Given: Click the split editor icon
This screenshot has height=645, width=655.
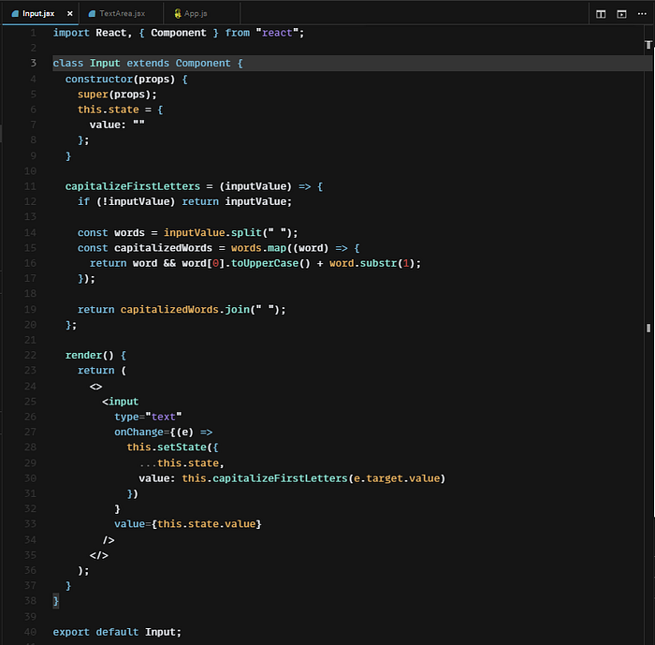Looking at the screenshot, I should [x=601, y=14].
